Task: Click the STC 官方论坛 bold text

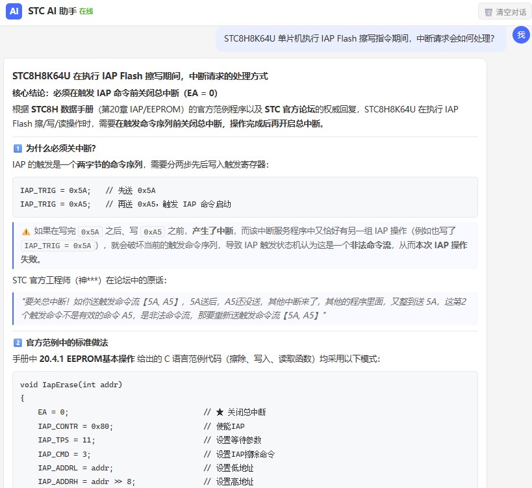Action: click(290, 109)
